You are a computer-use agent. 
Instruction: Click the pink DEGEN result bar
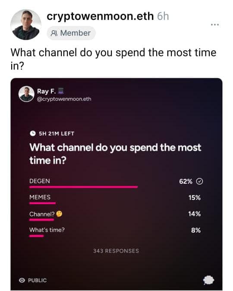click(84, 187)
